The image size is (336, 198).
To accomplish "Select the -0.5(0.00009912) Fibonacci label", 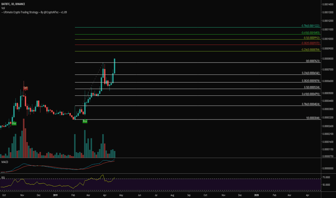I will pos(311,38).
